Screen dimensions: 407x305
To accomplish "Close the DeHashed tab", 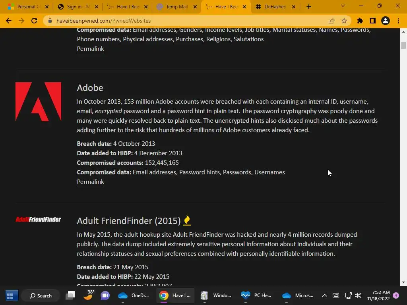I will 294,7.
